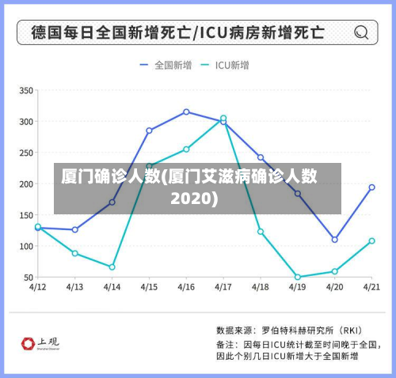Click the 4/16 national peak data point

pyautogui.click(x=186, y=112)
